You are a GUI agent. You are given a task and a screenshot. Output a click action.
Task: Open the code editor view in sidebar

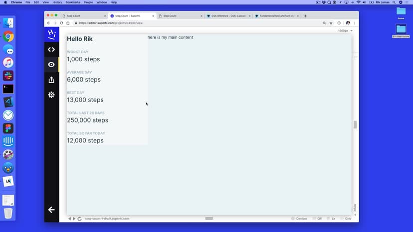click(51, 49)
